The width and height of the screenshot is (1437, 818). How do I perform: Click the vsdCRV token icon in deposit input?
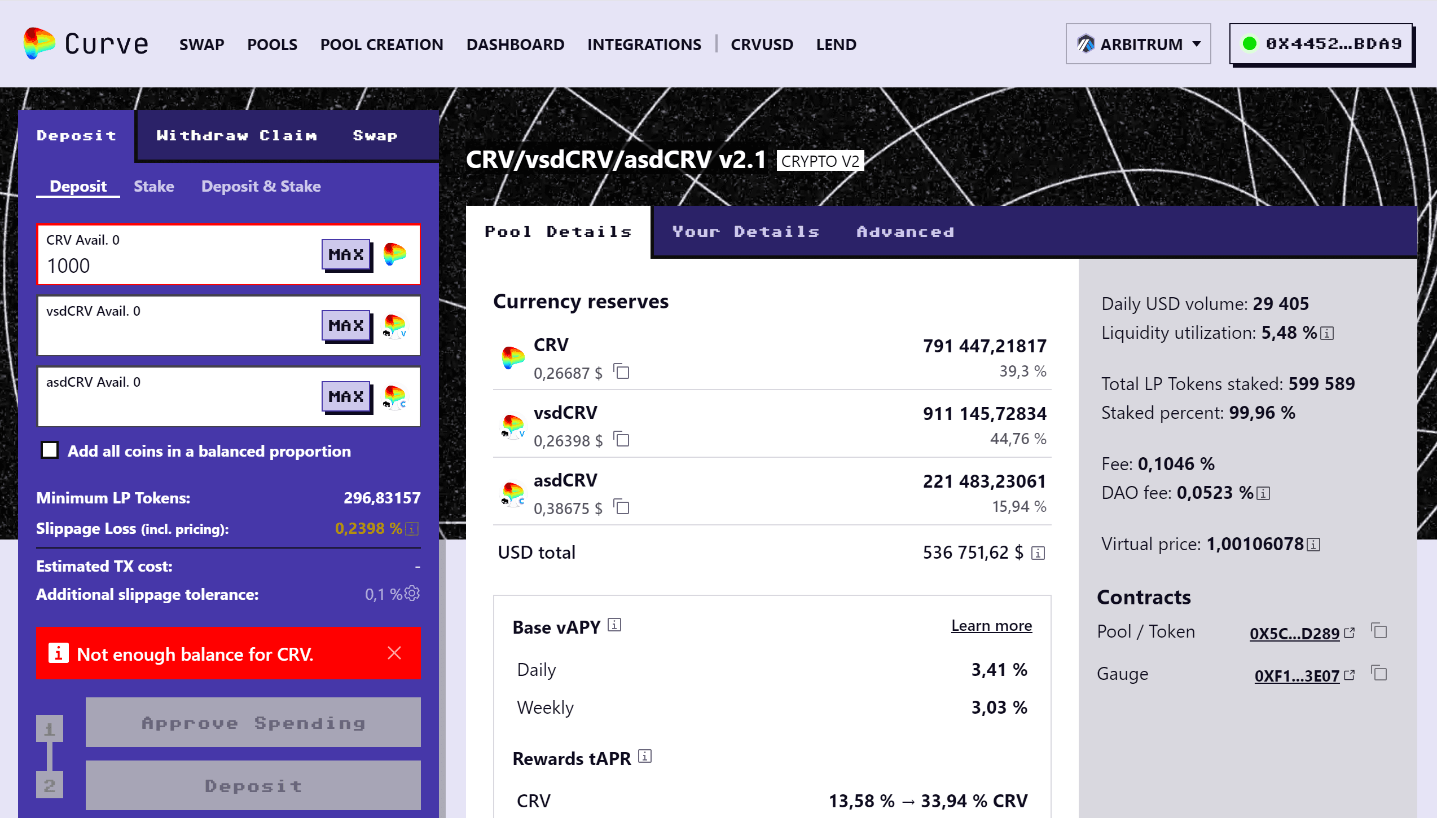tap(394, 326)
